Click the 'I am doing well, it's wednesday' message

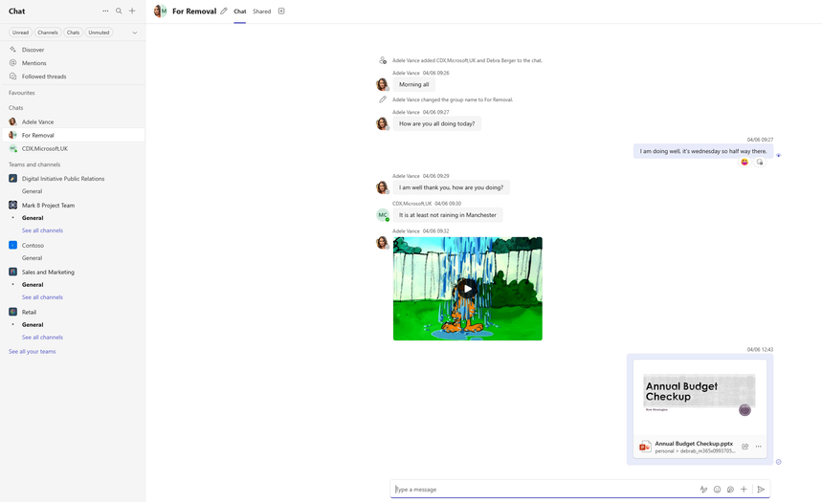click(x=703, y=151)
